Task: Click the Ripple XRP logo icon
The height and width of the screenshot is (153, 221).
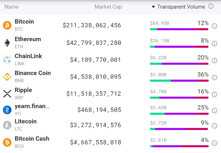Action: click(x=7, y=94)
